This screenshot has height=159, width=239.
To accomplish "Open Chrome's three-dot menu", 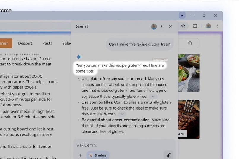I will [217, 26].
